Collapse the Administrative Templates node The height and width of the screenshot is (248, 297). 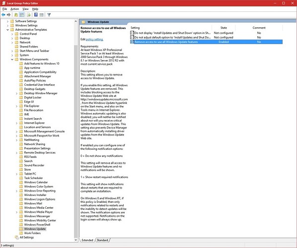(7, 30)
